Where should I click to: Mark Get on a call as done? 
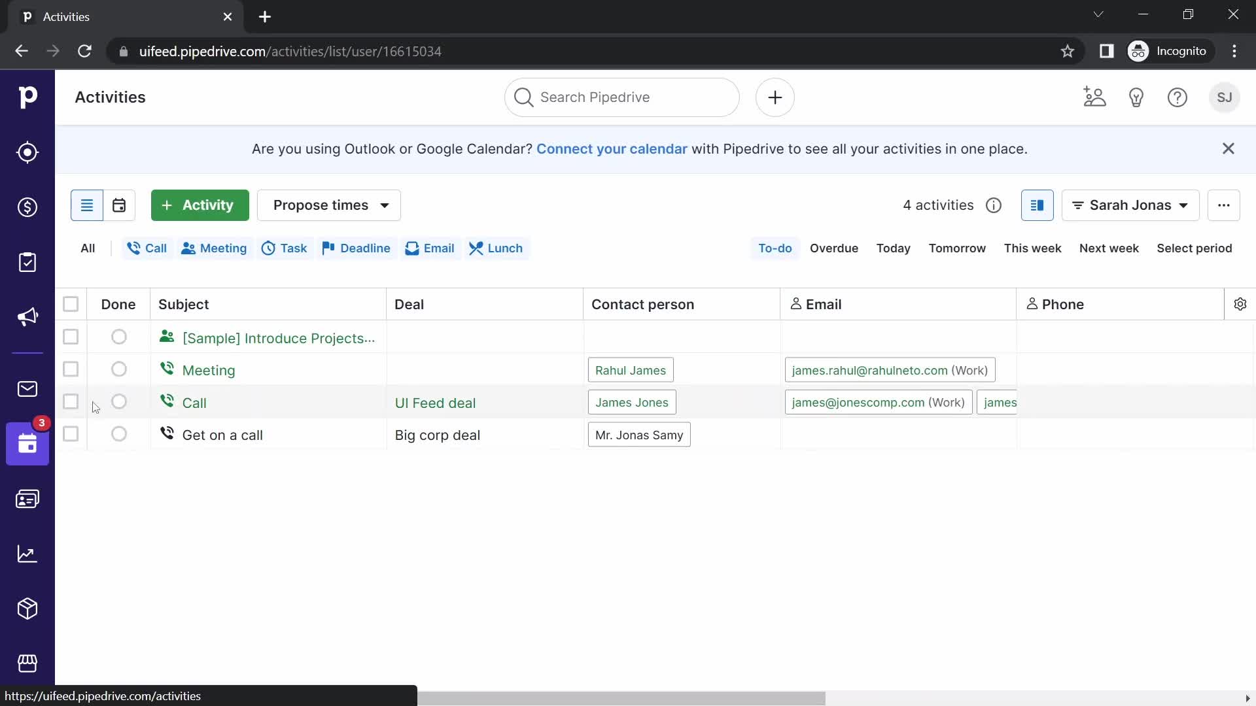click(118, 434)
